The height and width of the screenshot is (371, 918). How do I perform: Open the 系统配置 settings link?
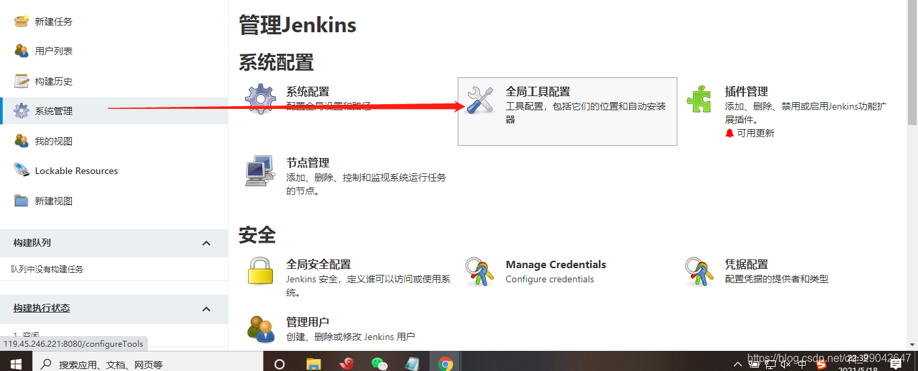point(308,91)
